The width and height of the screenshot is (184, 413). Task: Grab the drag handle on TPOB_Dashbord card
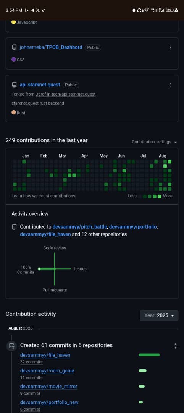coord(169,47)
